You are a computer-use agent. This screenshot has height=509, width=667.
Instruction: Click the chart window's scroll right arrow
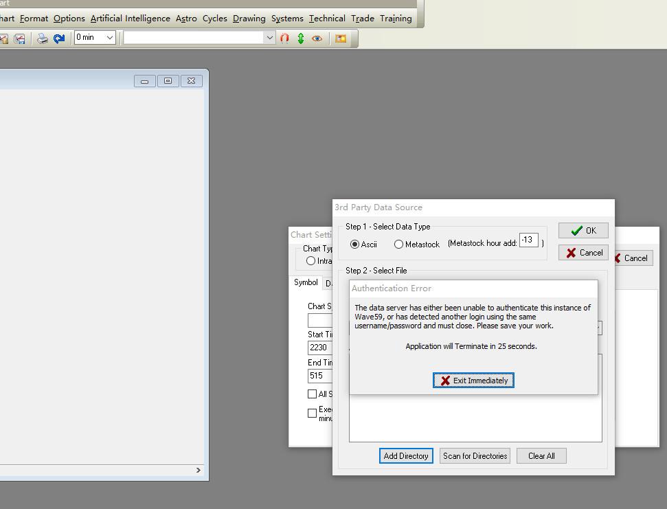point(199,471)
